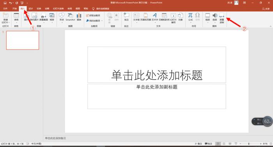The width and height of the screenshot is (273, 147).
Task: Expand the 我的加载项 dropdown arrow
Action: (x=102, y=21)
